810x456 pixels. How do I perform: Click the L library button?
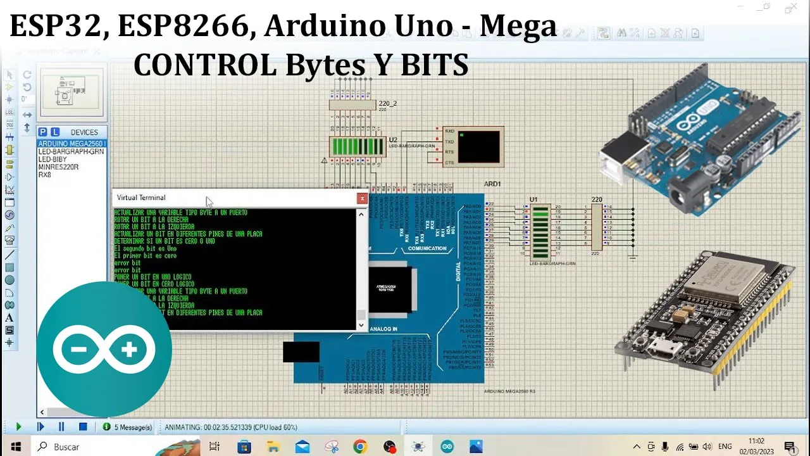pos(55,132)
